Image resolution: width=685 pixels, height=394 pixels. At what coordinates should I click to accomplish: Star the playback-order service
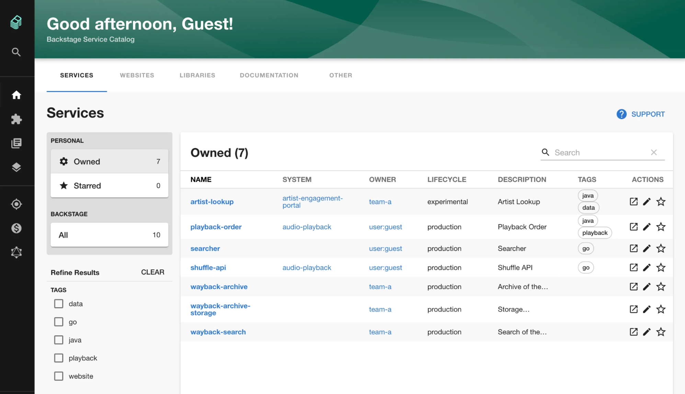click(x=661, y=227)
